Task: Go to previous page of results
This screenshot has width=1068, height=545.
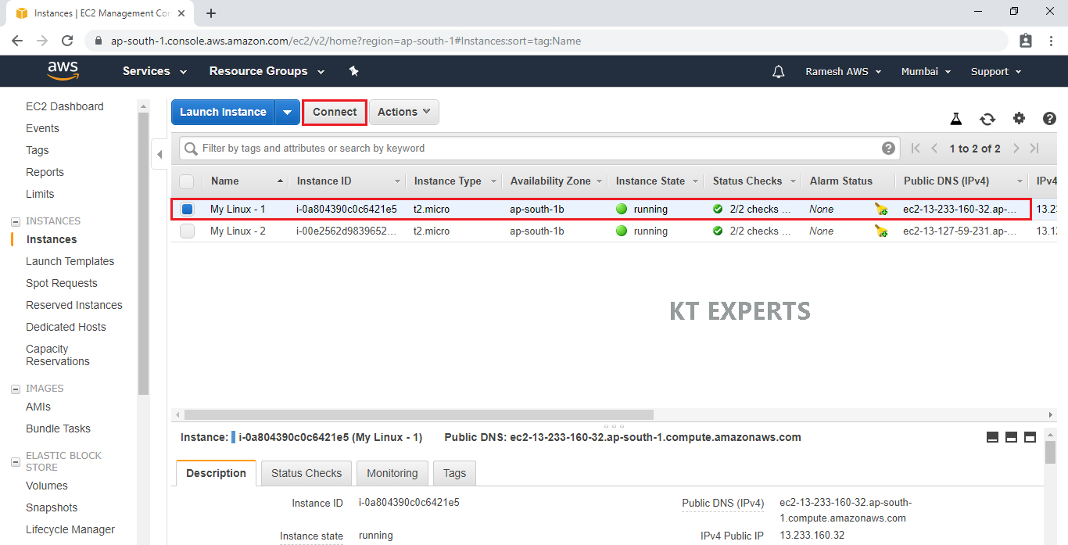Action: (934, 148)
